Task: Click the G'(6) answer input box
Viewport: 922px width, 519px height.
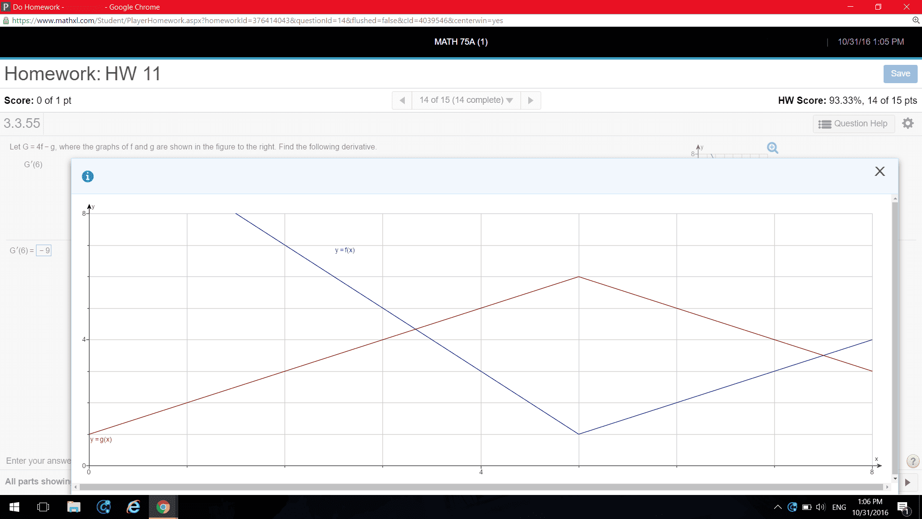Action: click(x=44, y=250)
